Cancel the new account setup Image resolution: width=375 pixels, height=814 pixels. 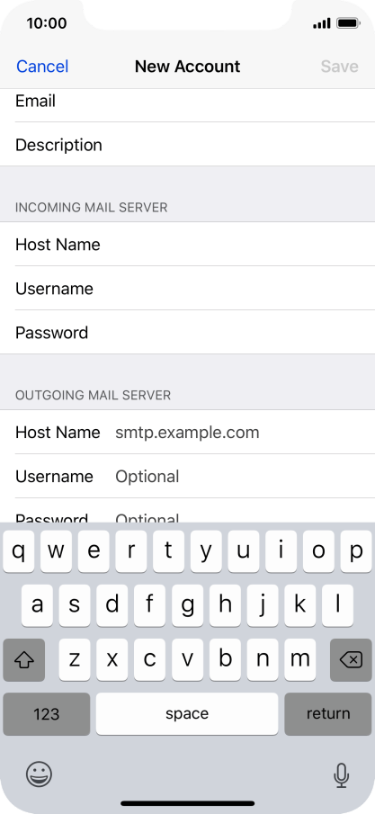tap(42, 67)
